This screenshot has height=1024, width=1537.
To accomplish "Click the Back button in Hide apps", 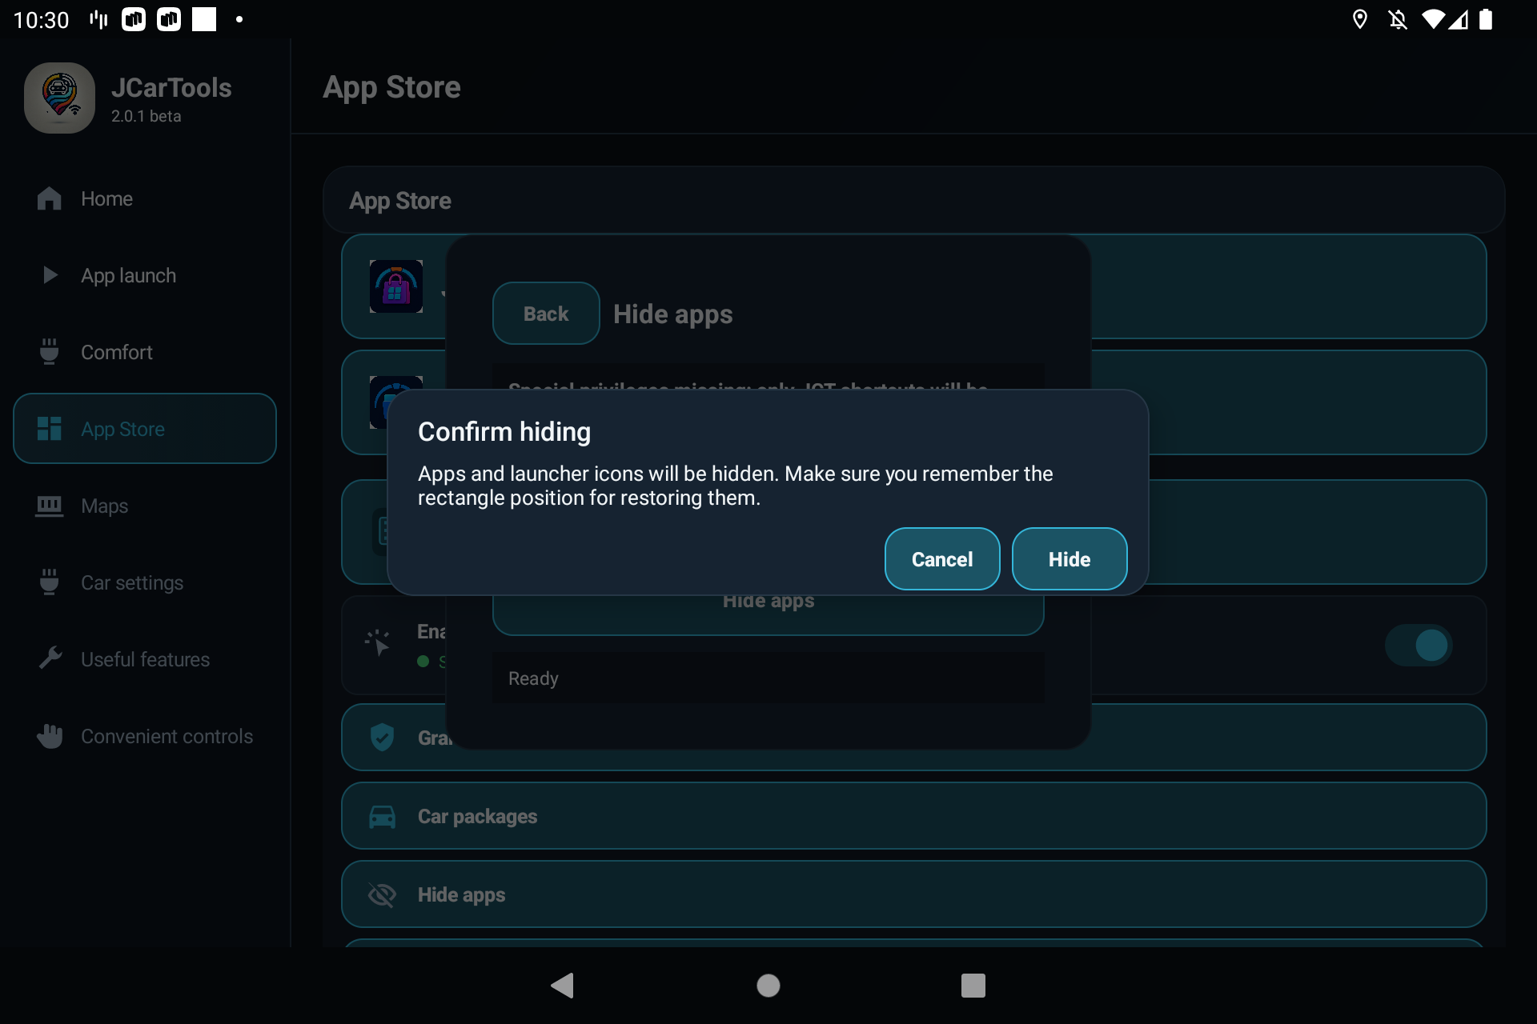I will coord(546,314).
